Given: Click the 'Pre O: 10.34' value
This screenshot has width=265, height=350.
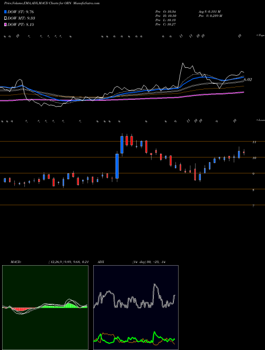Looking at the screenshot, I should [x=166, y=12].
